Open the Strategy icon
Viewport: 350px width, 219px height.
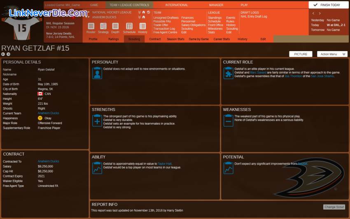(x=103, y=26)
